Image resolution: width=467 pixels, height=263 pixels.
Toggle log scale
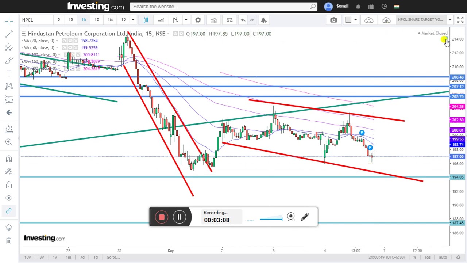click(428, 257)
